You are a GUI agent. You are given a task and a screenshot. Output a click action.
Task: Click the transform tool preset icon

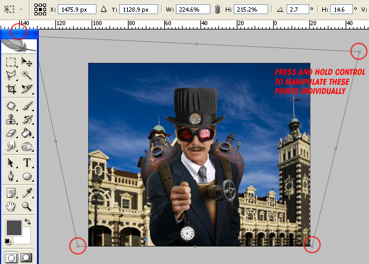click(x=10, y=9)
